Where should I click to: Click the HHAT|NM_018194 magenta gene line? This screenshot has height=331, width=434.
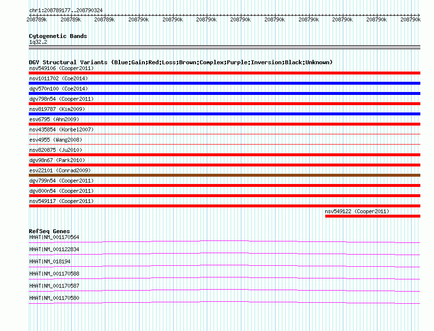tap(224, 266)
